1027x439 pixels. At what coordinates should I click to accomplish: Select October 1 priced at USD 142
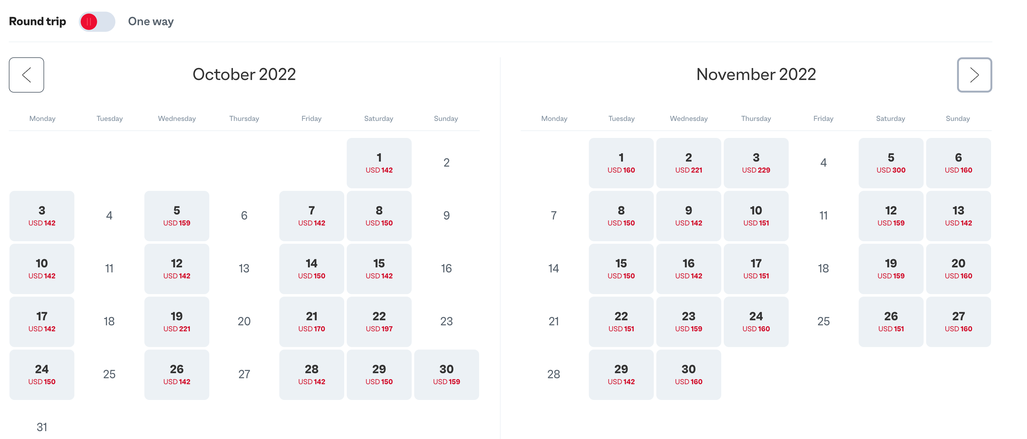(x=379, y=162)
